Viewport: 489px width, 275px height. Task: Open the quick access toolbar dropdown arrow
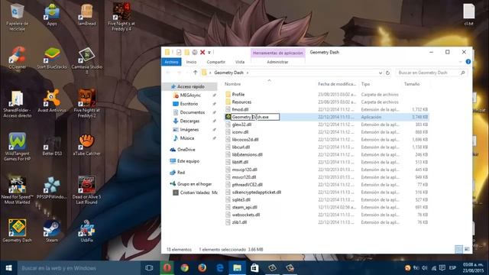click(x=209, y=53)
